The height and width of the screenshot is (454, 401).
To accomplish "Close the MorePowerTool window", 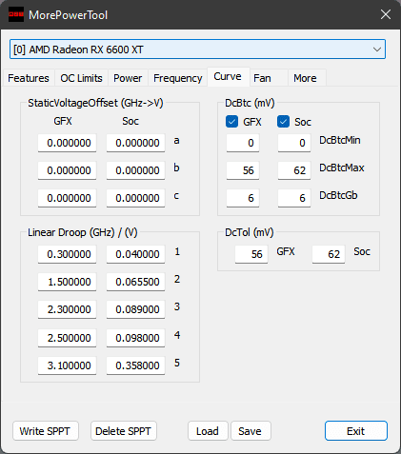I will (386, 14).
